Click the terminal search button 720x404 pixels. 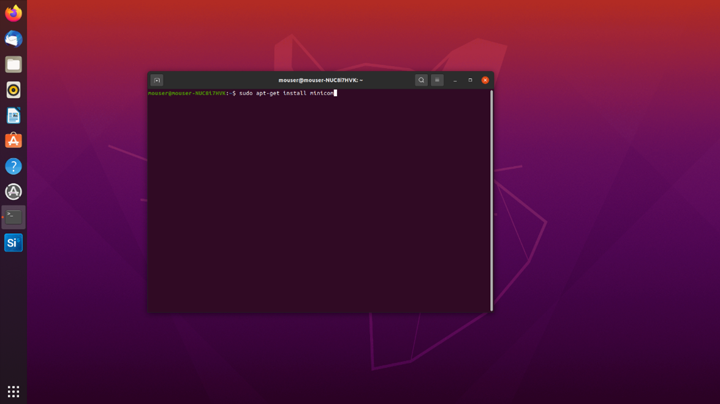421,80
